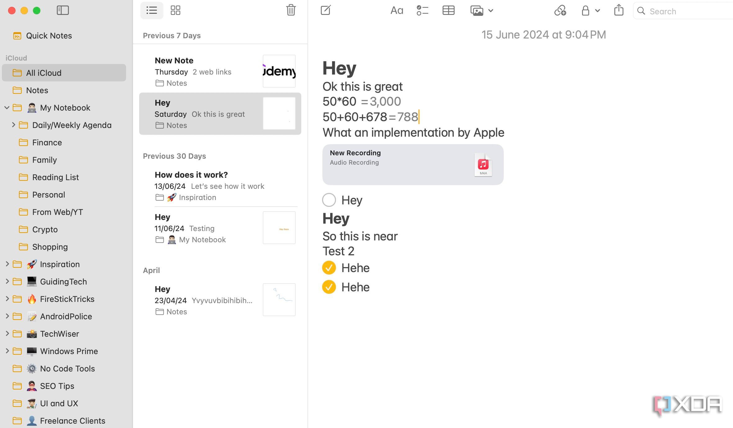Uncheck the second Hehe checklist item

click(x=329, y=287)
